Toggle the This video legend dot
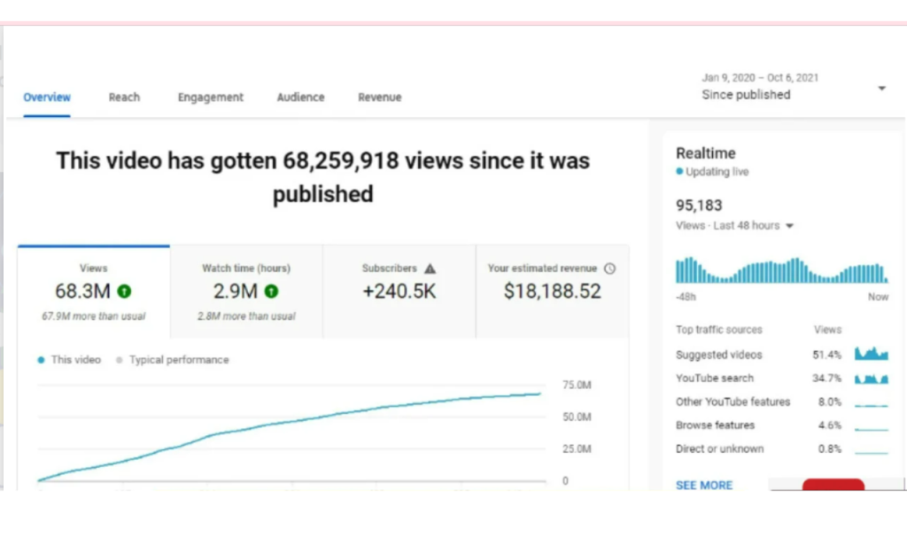The height and width of the screenshot is (545, 907). 41,360
